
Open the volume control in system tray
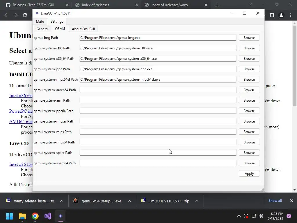pos(261,216)
